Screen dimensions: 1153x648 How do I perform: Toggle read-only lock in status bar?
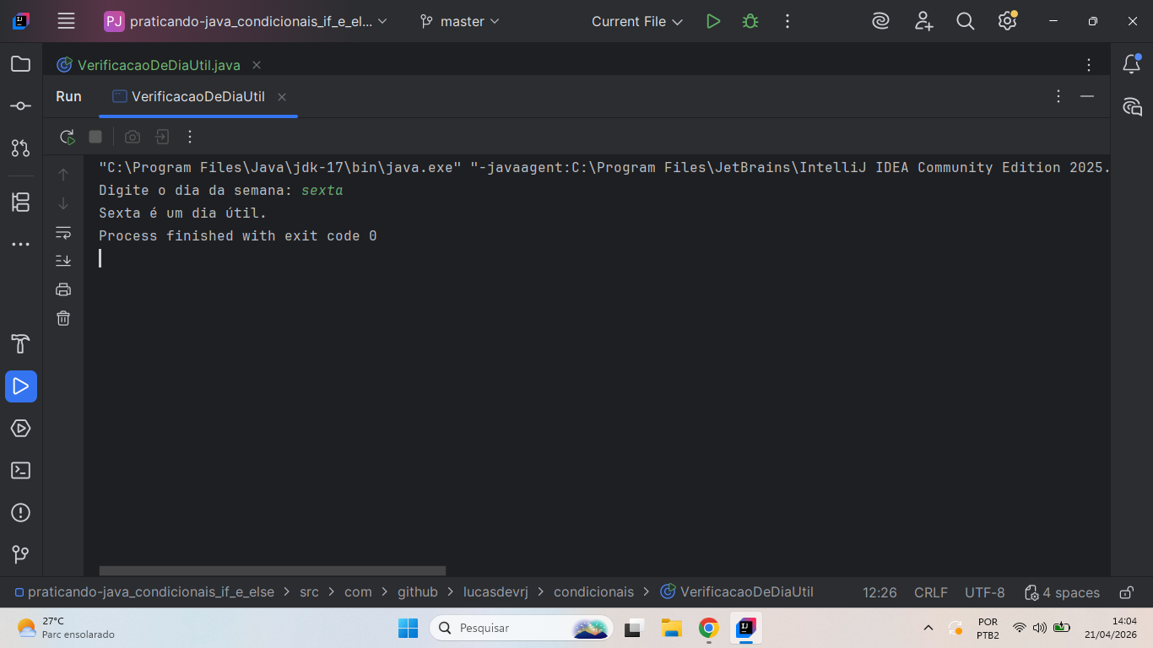coord(1126,592)
